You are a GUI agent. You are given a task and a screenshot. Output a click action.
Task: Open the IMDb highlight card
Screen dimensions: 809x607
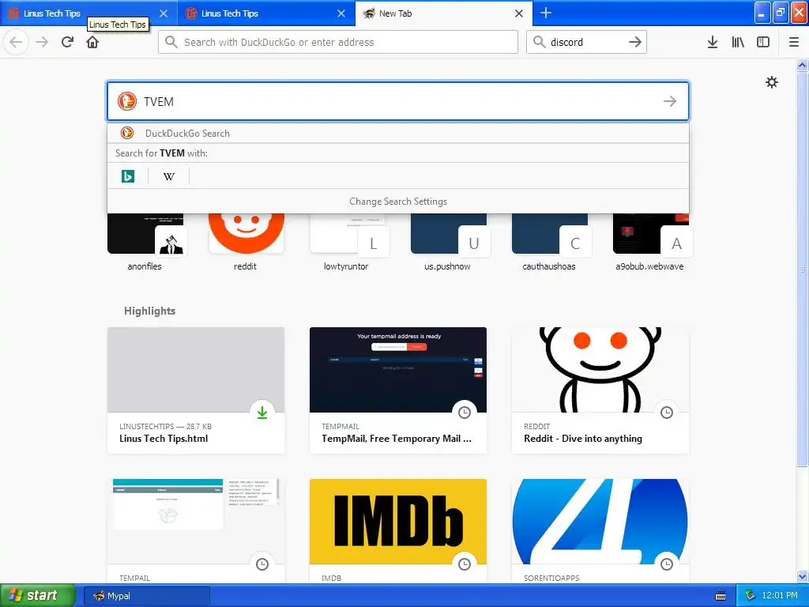tap(398, 532)
